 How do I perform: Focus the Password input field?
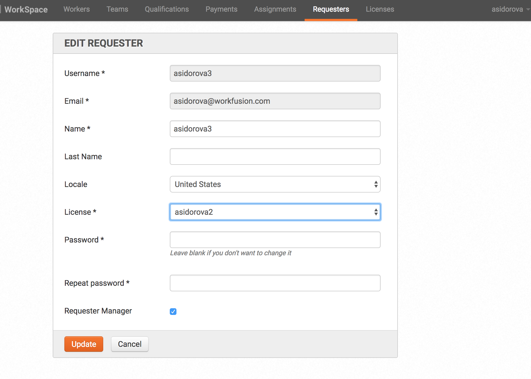tap(275, 240)
